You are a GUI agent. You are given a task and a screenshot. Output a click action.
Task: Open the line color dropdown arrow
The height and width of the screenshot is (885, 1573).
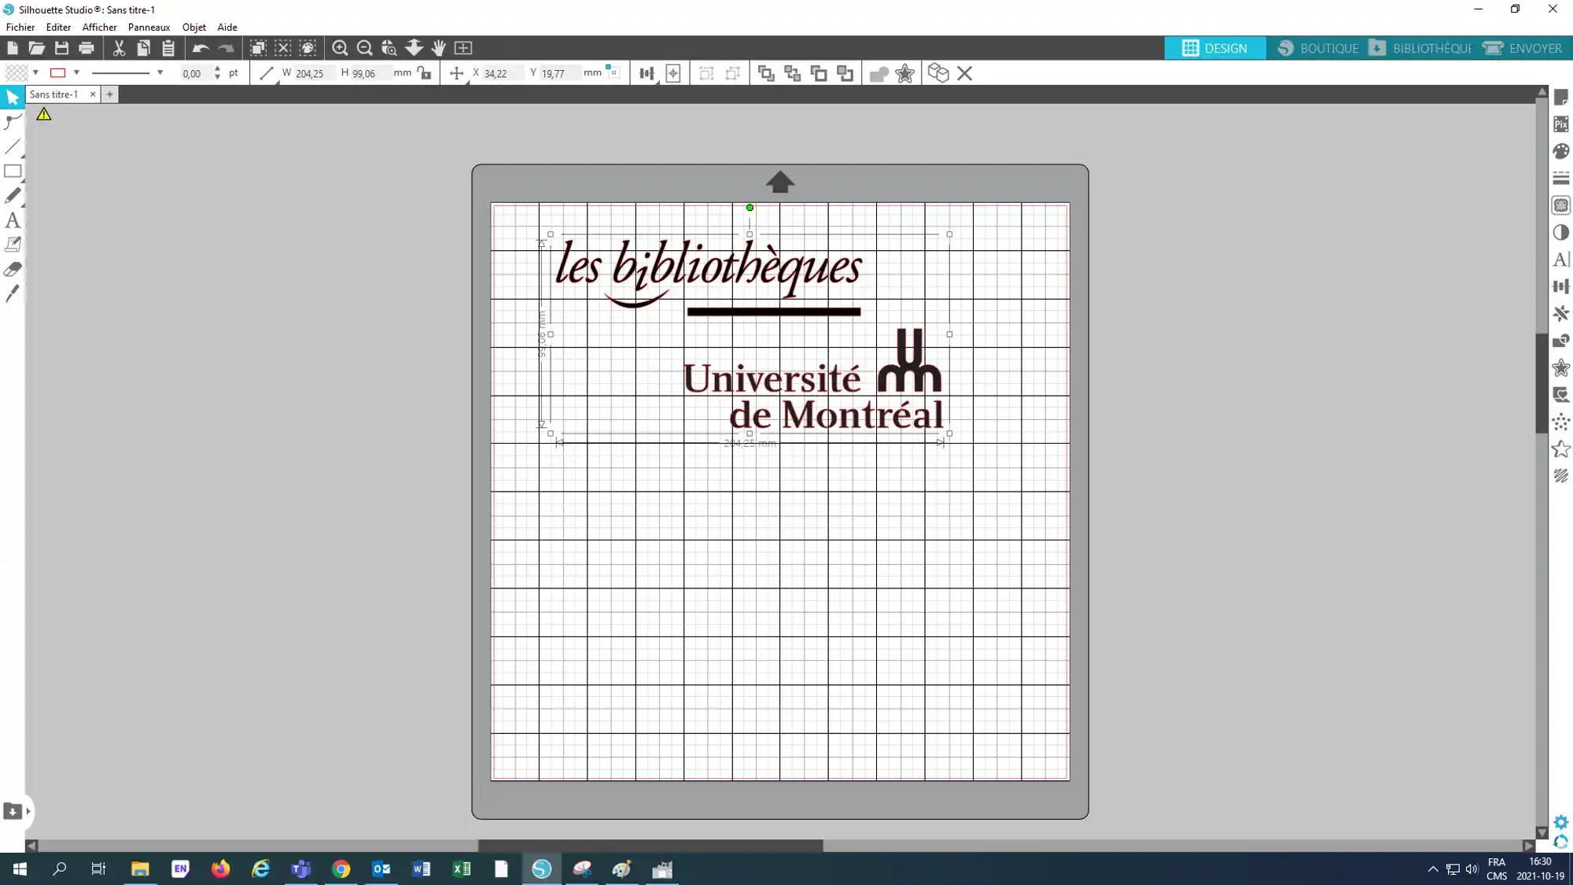[76, 72]
